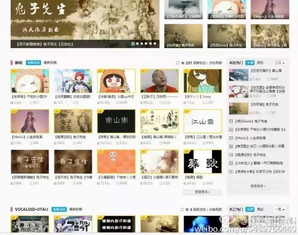Click the 【洛天依原创曲】兔子先生 banner caption
The height and width of the screenshot is (235, 298).
[45, 44]
